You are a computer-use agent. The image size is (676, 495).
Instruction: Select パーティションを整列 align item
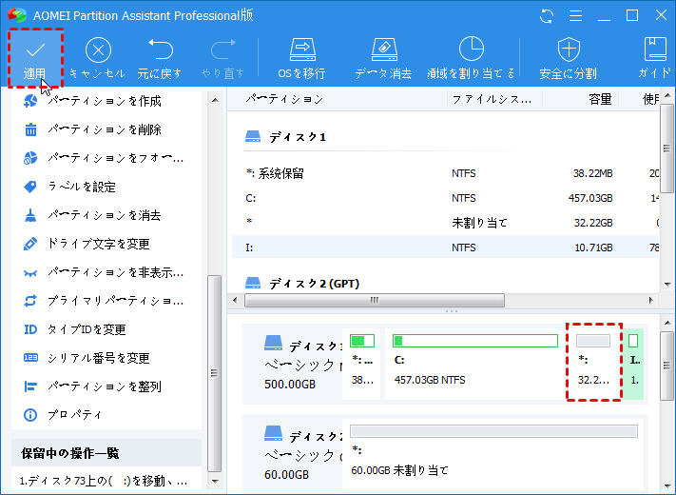92,386
